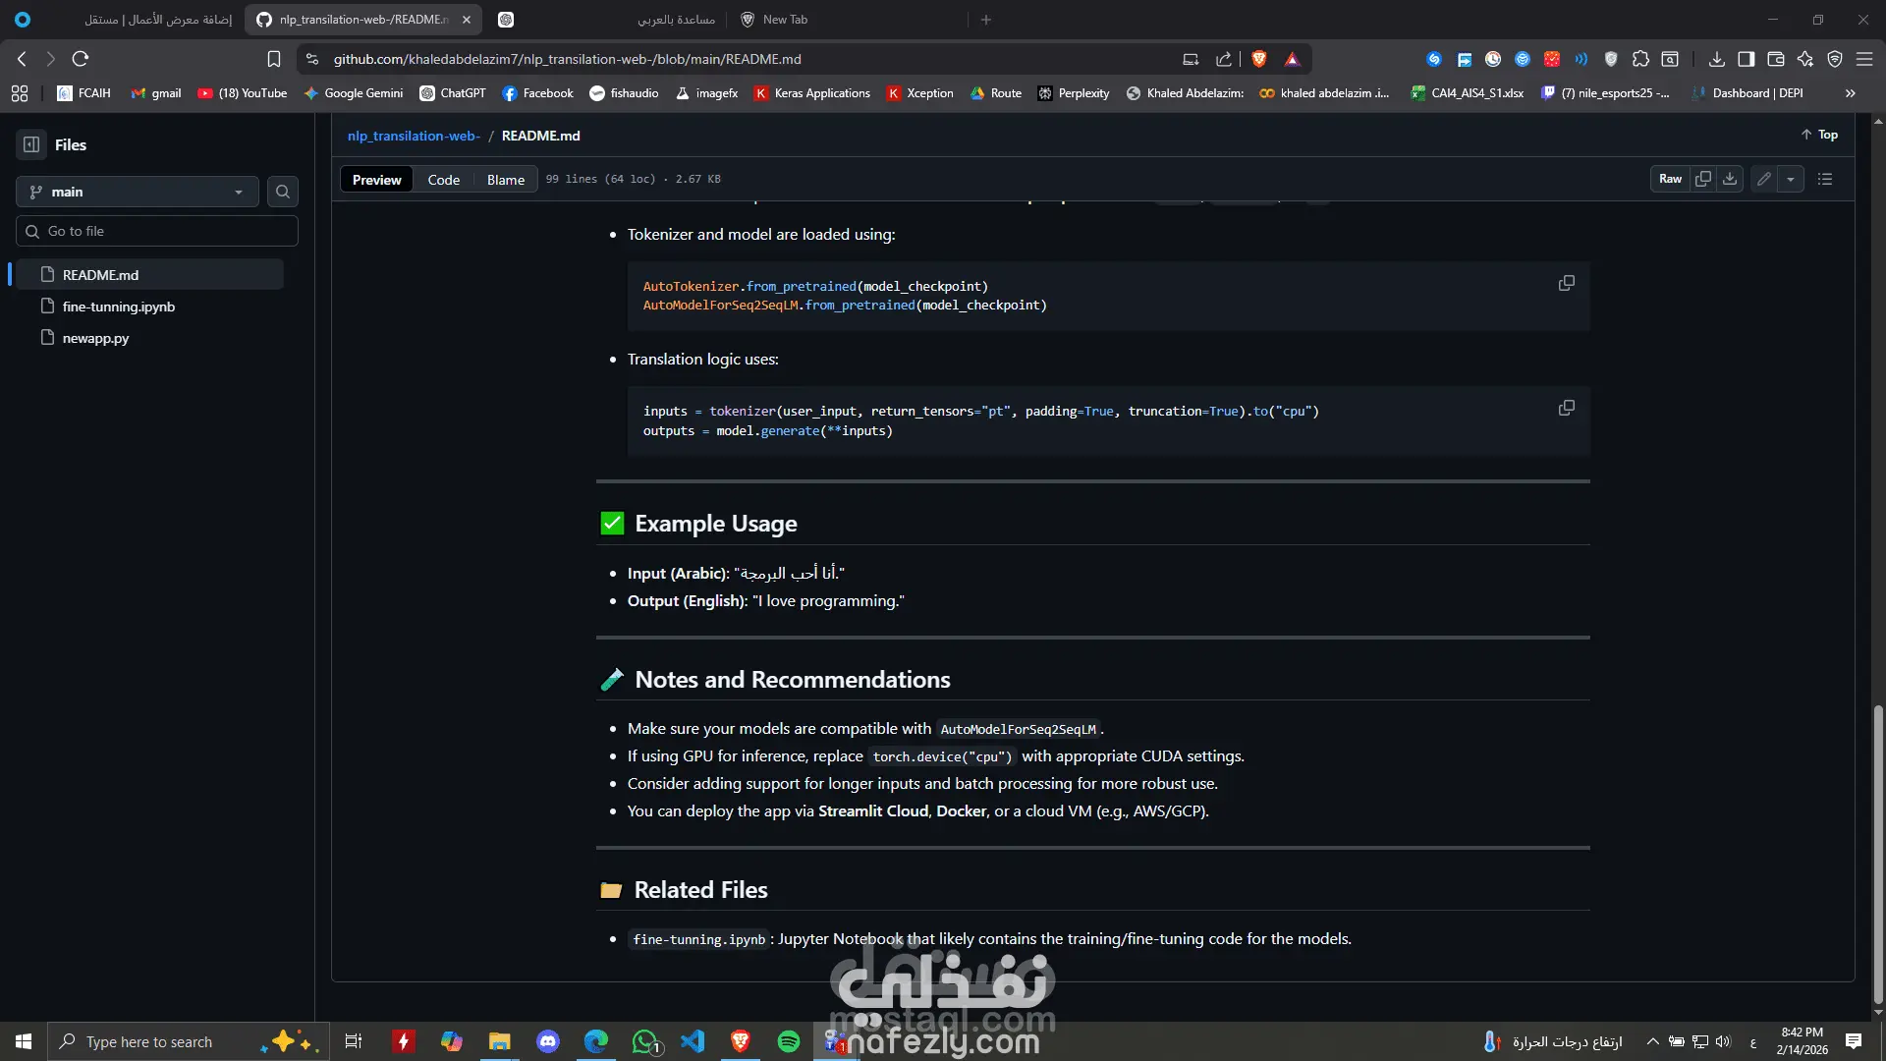This screenshot has width=1886, height=1061.
Task: Open nlp_transilation-web- repository breadcrumb link
Action: point(414,136)
